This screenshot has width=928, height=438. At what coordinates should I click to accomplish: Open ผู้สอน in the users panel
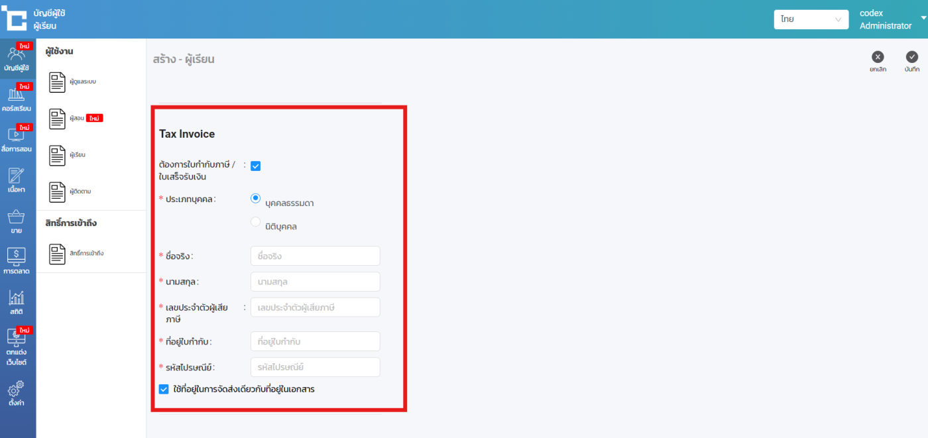76,119
